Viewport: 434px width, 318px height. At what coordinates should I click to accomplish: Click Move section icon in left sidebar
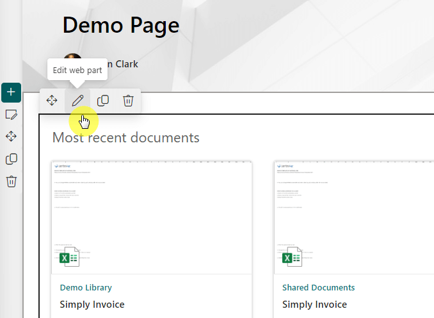coord(11,136)
